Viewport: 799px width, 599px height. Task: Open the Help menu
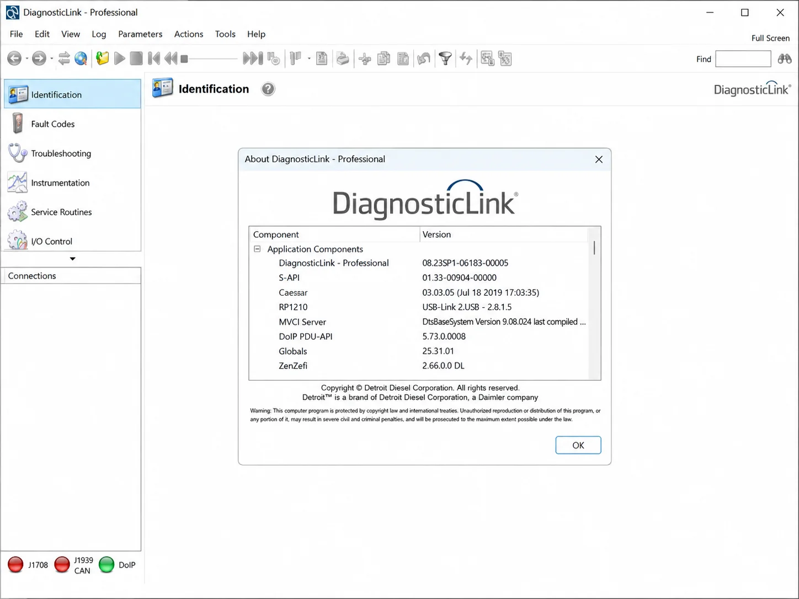256,34
